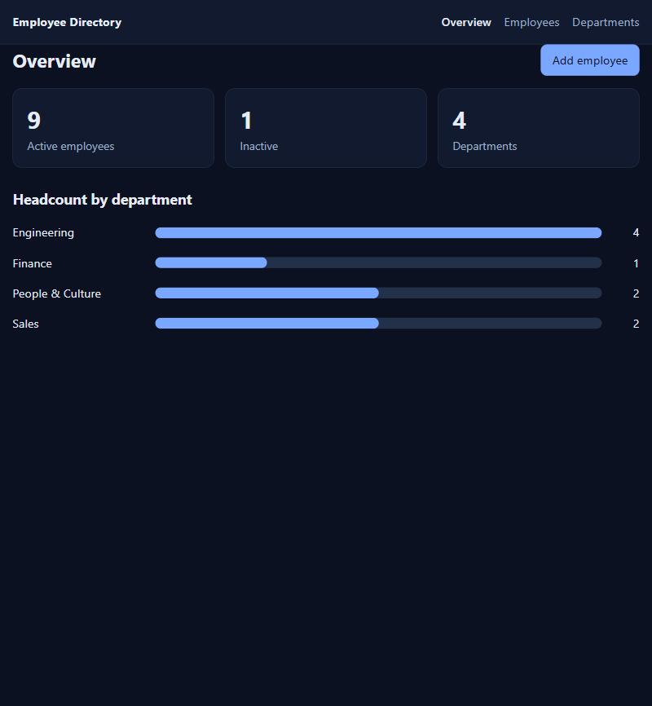Image resolution: width=652 pixels, height=706 pixels.
Task: Click the People & Culture label
Action: click(x=57, y=293)
